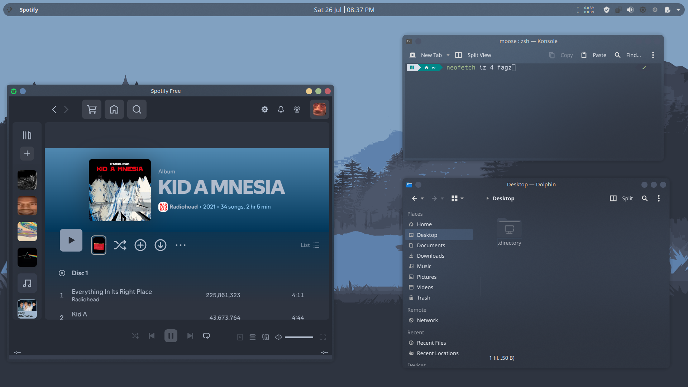Open more options for the album
Screen dimensions: 688x387
(181, 245)
